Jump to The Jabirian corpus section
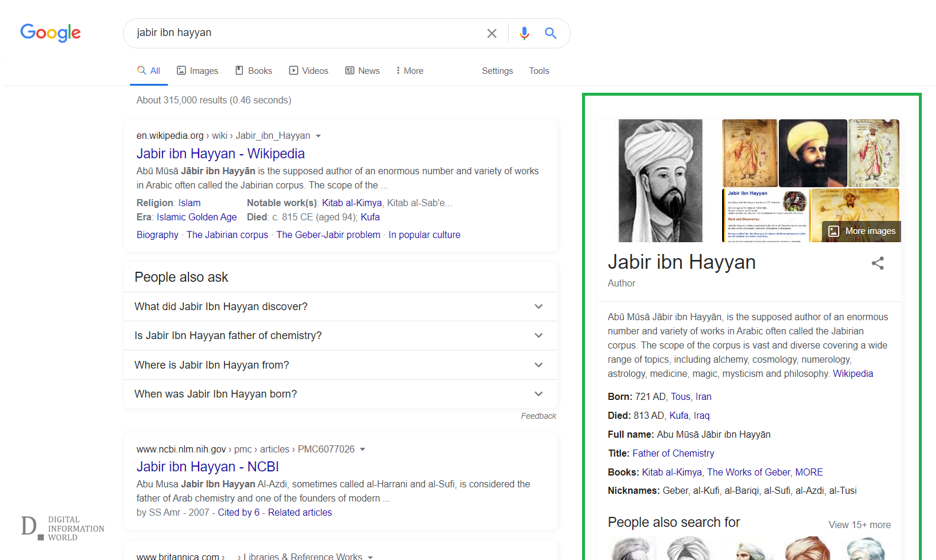The width and height of the screenshot is (936, 560). [227, 235]
